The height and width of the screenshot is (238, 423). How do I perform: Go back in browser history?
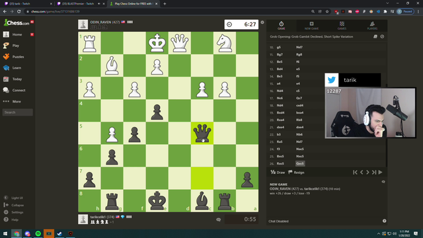[x=5, y=12]
